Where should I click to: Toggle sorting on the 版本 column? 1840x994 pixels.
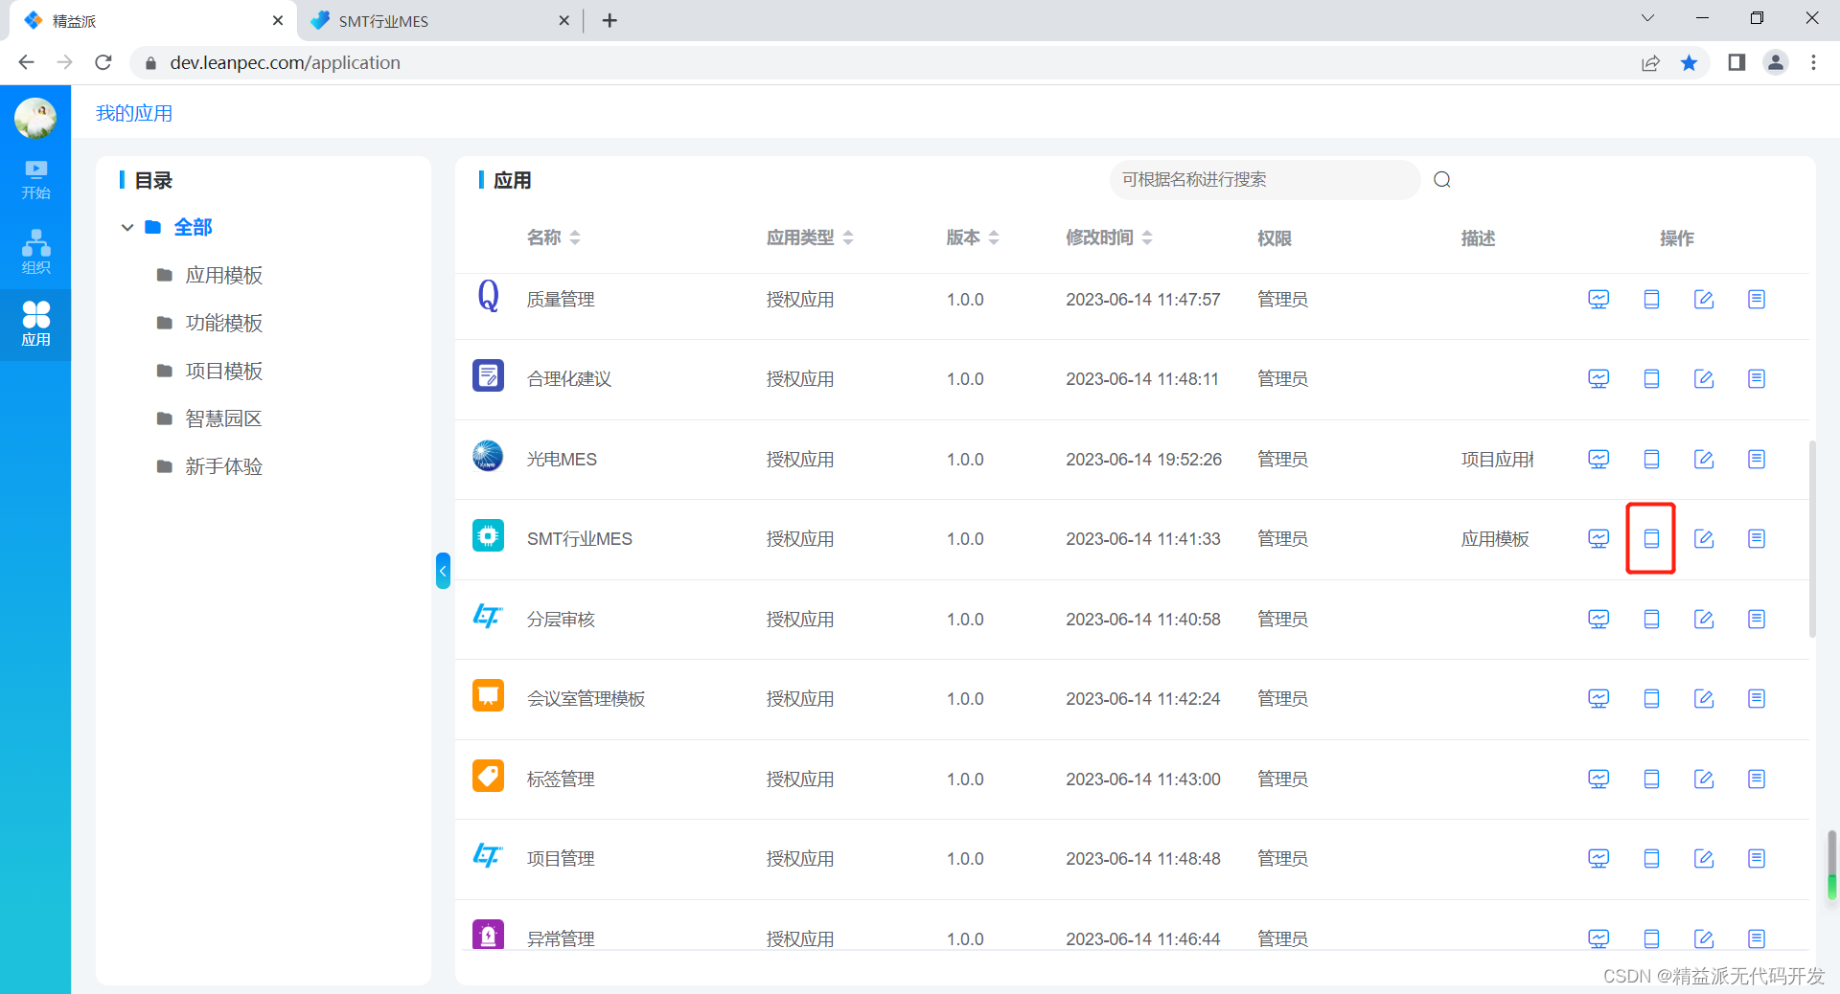[x=994, y=237]
